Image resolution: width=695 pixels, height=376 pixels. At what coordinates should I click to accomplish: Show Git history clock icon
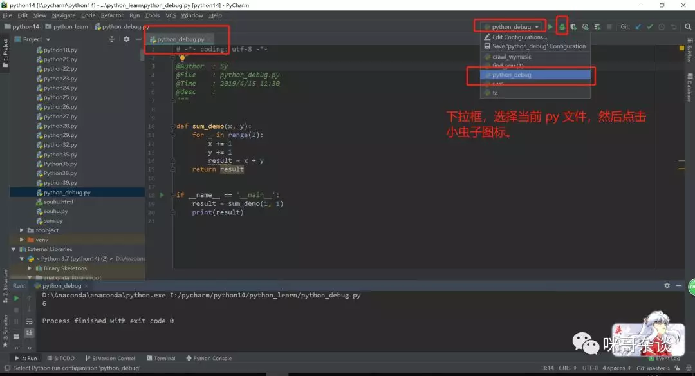pyautogui.click(x=662, y=26)
